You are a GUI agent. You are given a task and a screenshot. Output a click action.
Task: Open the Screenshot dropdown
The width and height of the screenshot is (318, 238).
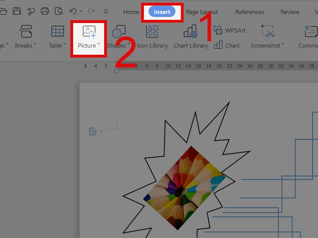[x=283, y=44]
